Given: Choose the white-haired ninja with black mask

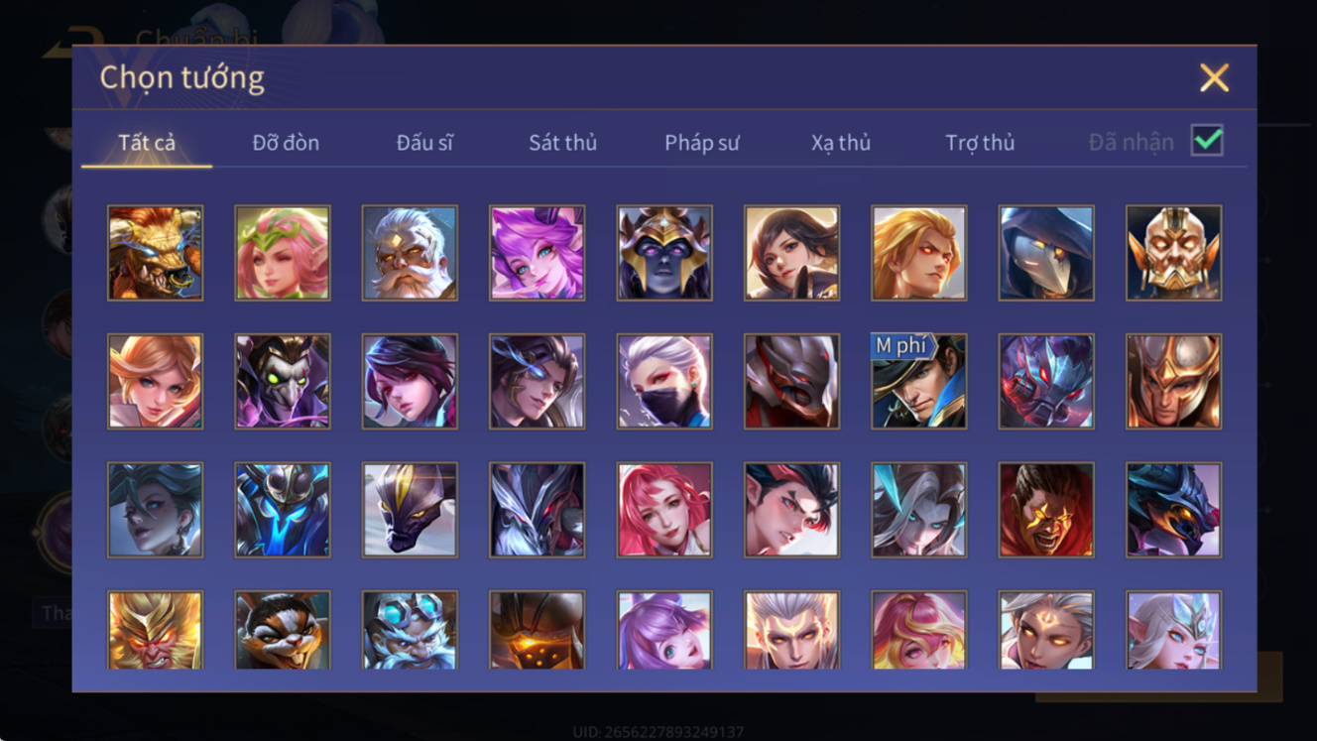Looking at the screenshot, I should click(x=664, y=381).
